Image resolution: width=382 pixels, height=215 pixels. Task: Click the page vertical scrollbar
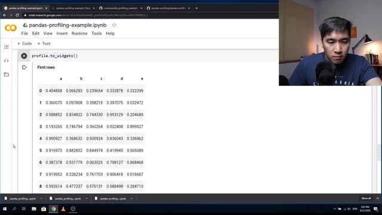tap(379, 152)
